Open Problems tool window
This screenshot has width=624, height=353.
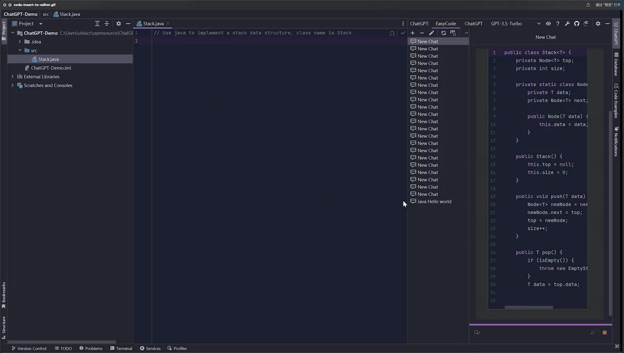(x=91, y=349)
